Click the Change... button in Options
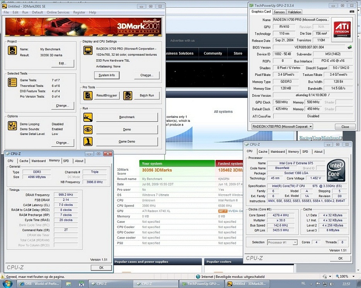The width and height of the screenshot is (361, 288). (x=63, y=143)
